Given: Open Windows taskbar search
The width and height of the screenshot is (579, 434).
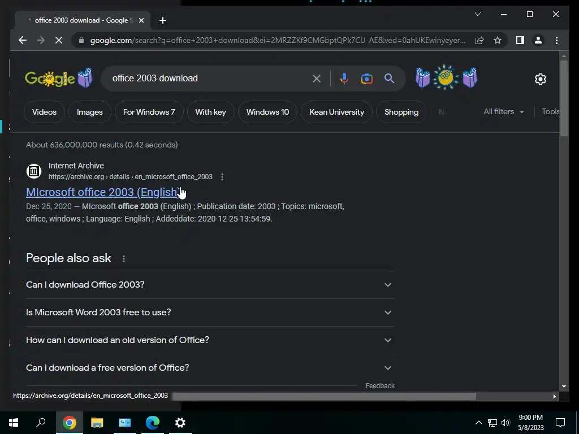Looking at the screenshot, I should click(x=41, y=423).
